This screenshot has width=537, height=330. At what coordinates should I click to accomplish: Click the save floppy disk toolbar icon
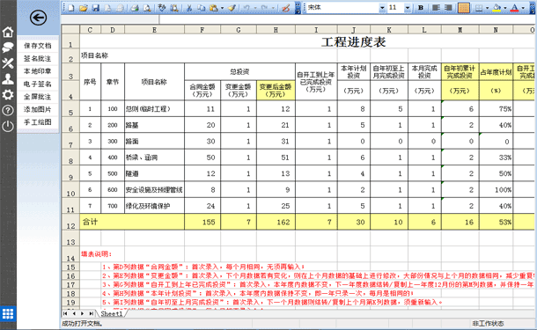(96, 8)
